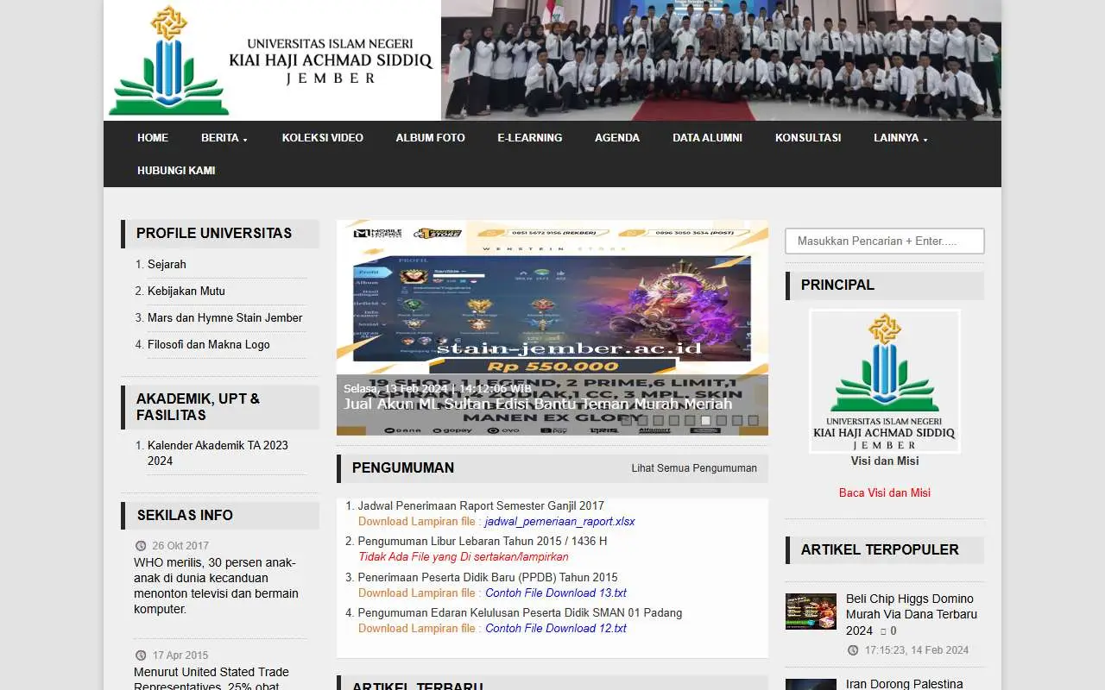The width and height of the screenshot is (1105, 690).
Task: Click the clock icon beside 26 Okt 2017
Action: [141, 546]
